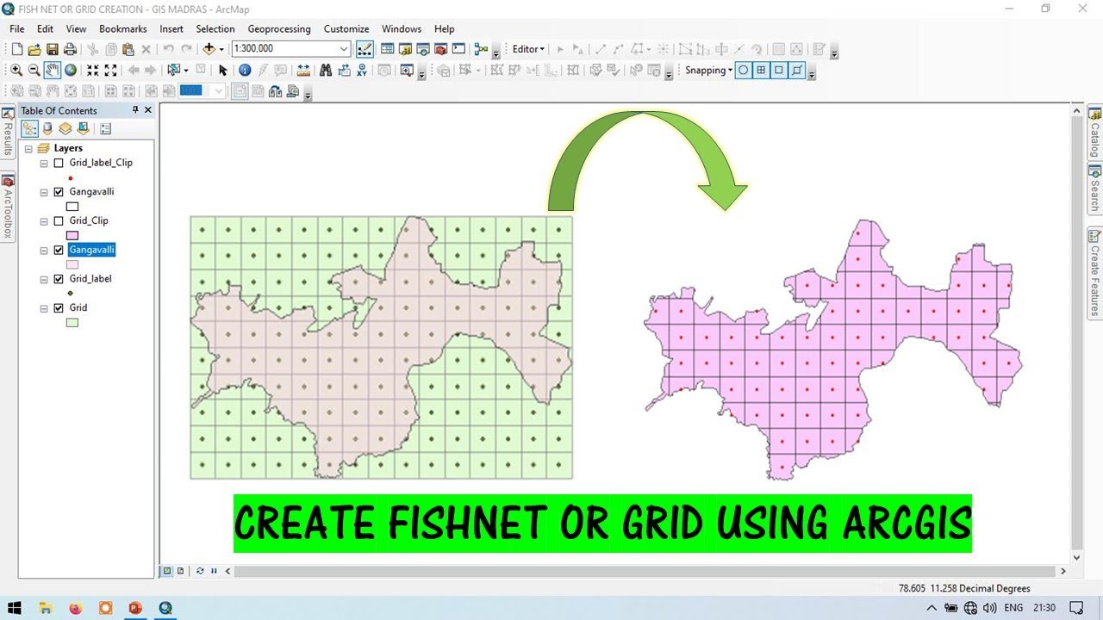Screen dimensions: 1103x620
Task: Open the map scale 1:300,000 dropdown
Action: 344,49
